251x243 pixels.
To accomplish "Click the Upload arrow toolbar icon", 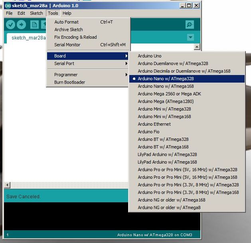I will [x=21, y=25].
